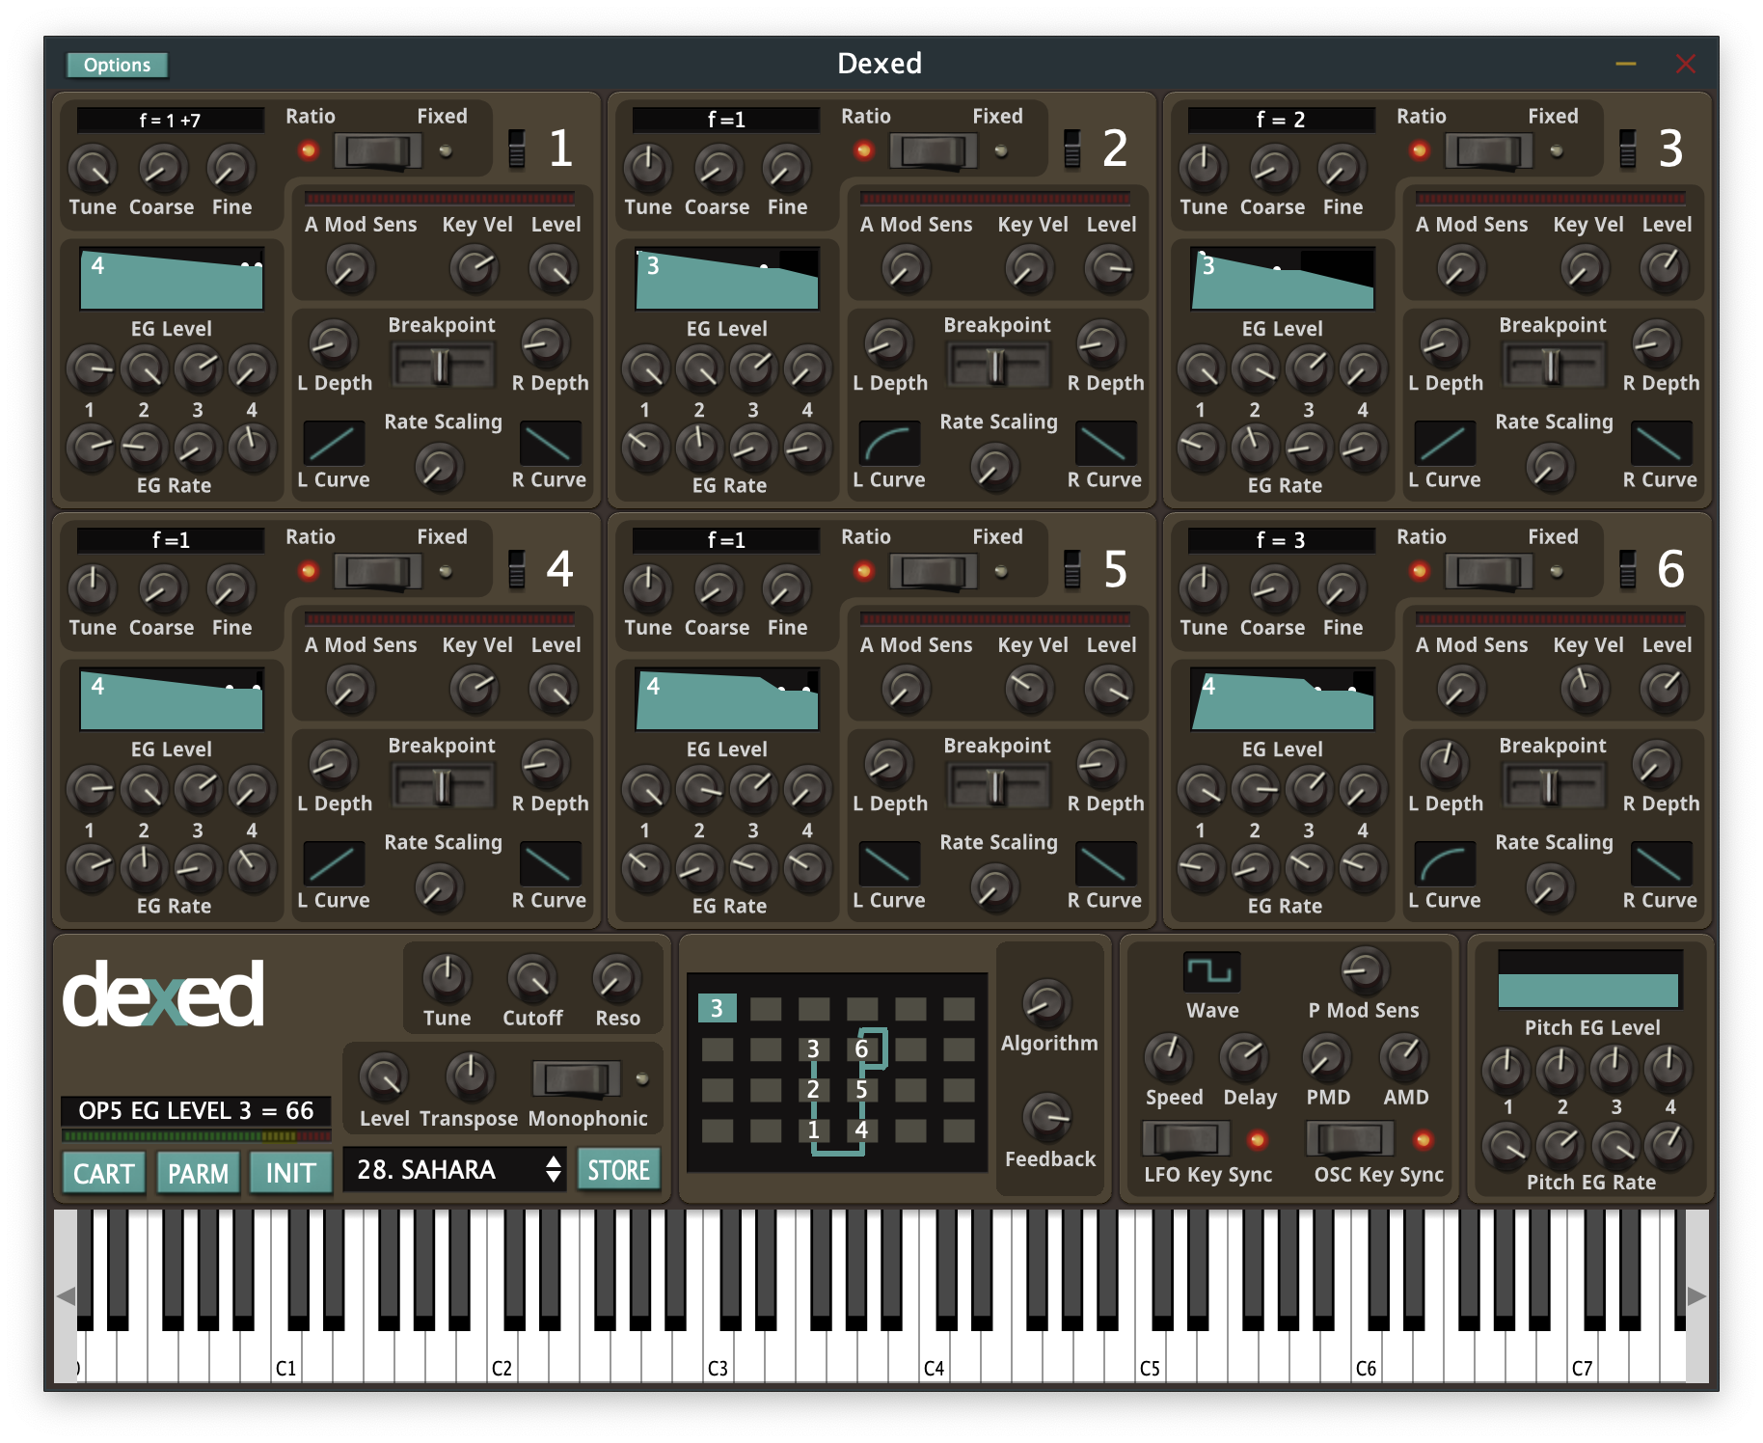Viewport: 1763px width, 1443px height.
Task: Click the Transpose knob
Action: coord(470,1076)
